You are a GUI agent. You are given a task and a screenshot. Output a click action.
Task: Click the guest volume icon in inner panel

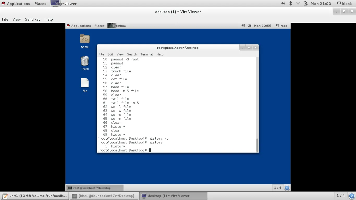(243, 26)
